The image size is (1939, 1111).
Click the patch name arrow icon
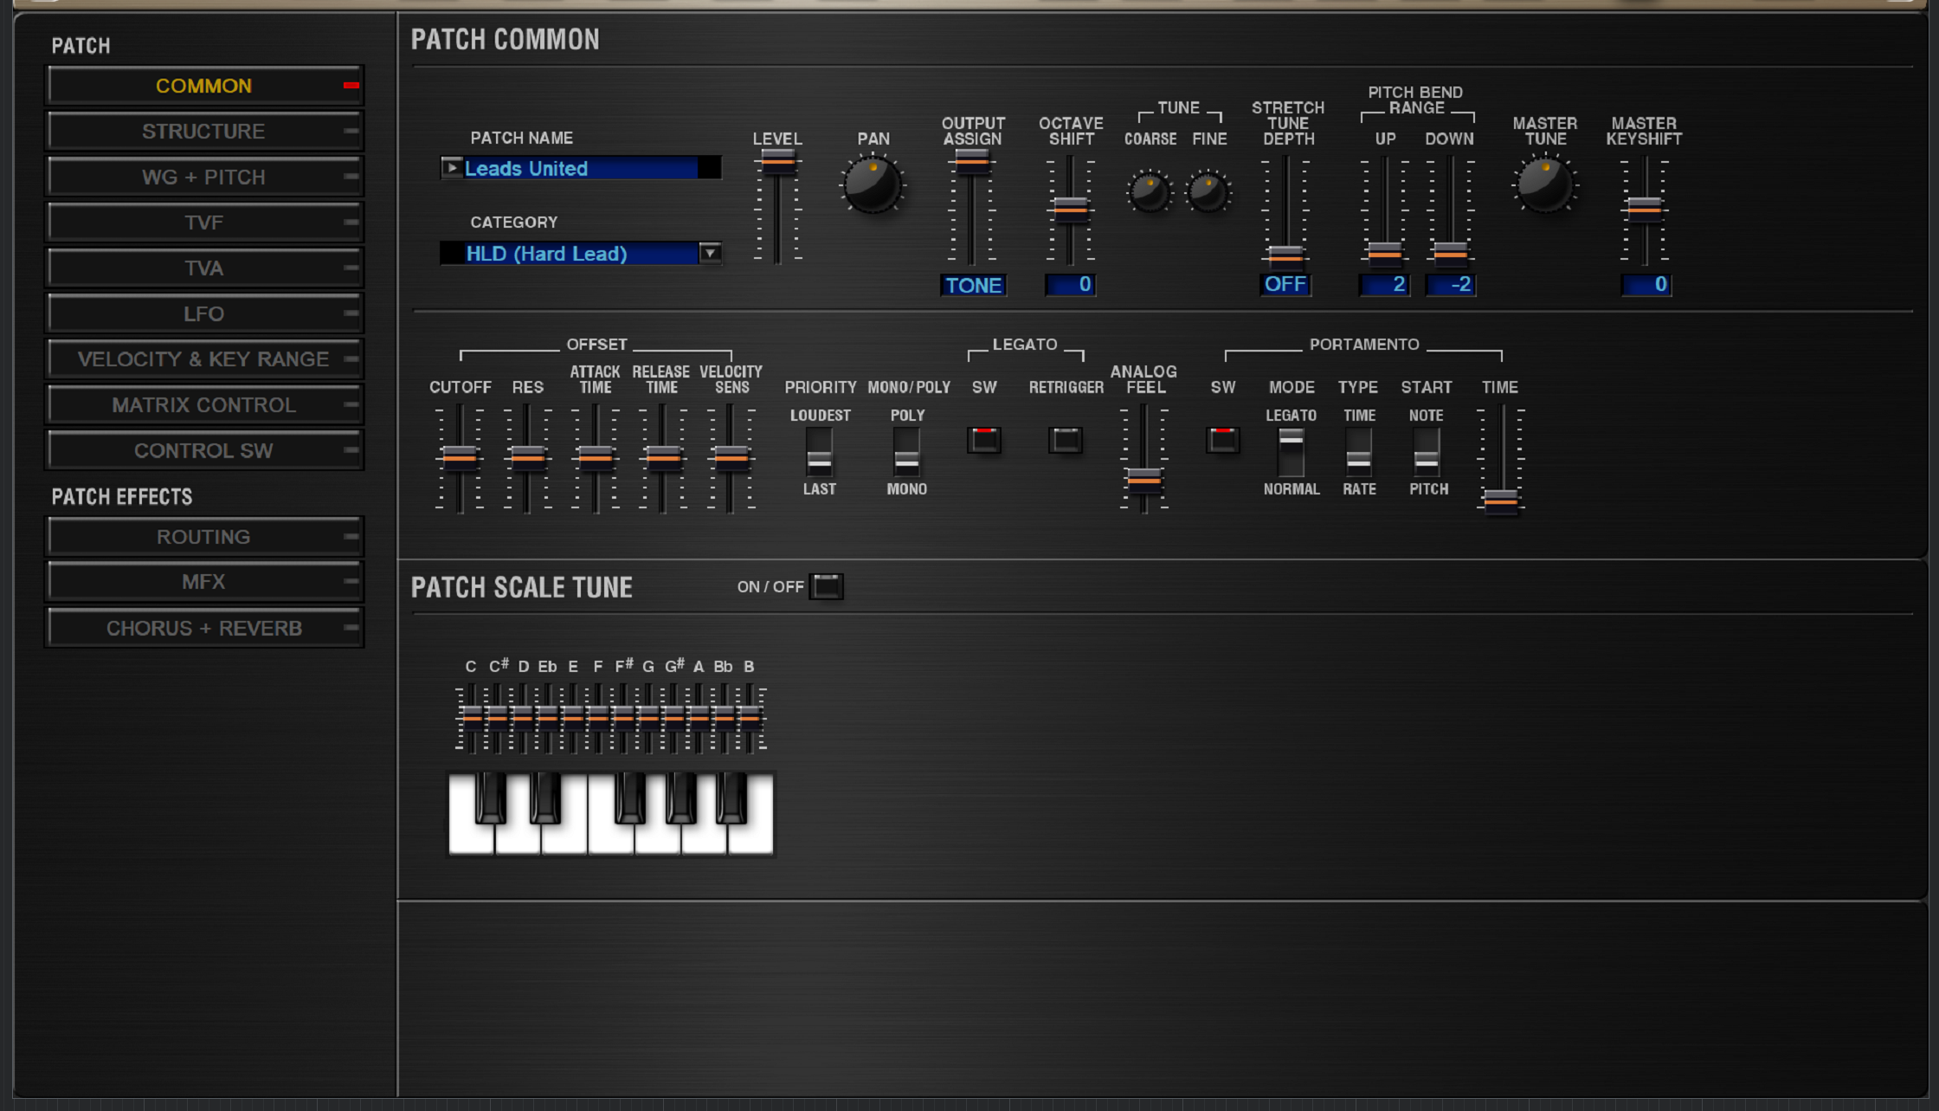click(x=451, y=168)
